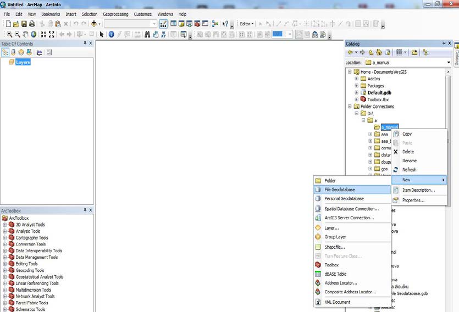The image size is (459, 312).
Task: Select the Select Elements arrow tool
Action: pos(102,35)
